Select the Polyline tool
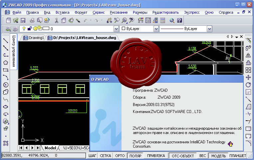 (6, 55)
